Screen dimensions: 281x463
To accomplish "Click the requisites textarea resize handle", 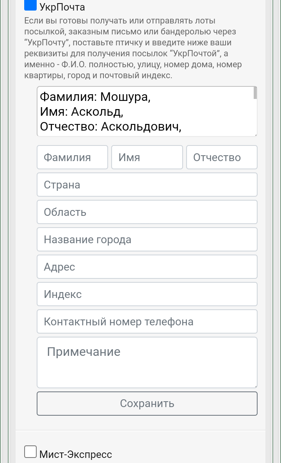I will (255, 135).
